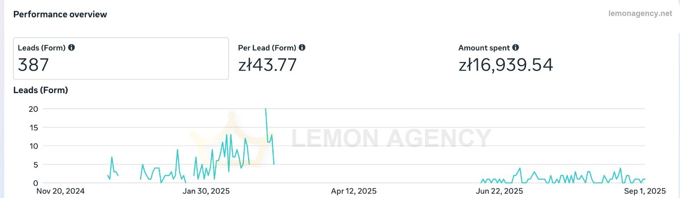Click the chart peak reaching 20 leads

coord(265,109)
